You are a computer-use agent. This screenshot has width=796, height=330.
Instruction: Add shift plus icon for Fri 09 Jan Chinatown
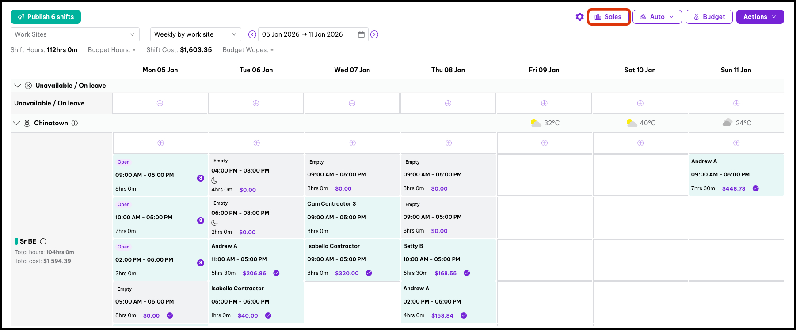pyautogui.click(x=545, y=143)
